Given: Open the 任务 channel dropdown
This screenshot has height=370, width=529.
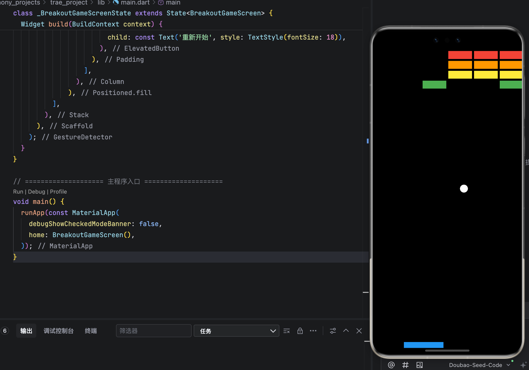Looking at the screenshot, I should point(236,331).
